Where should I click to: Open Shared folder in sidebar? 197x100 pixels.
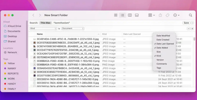pos(9,41)
